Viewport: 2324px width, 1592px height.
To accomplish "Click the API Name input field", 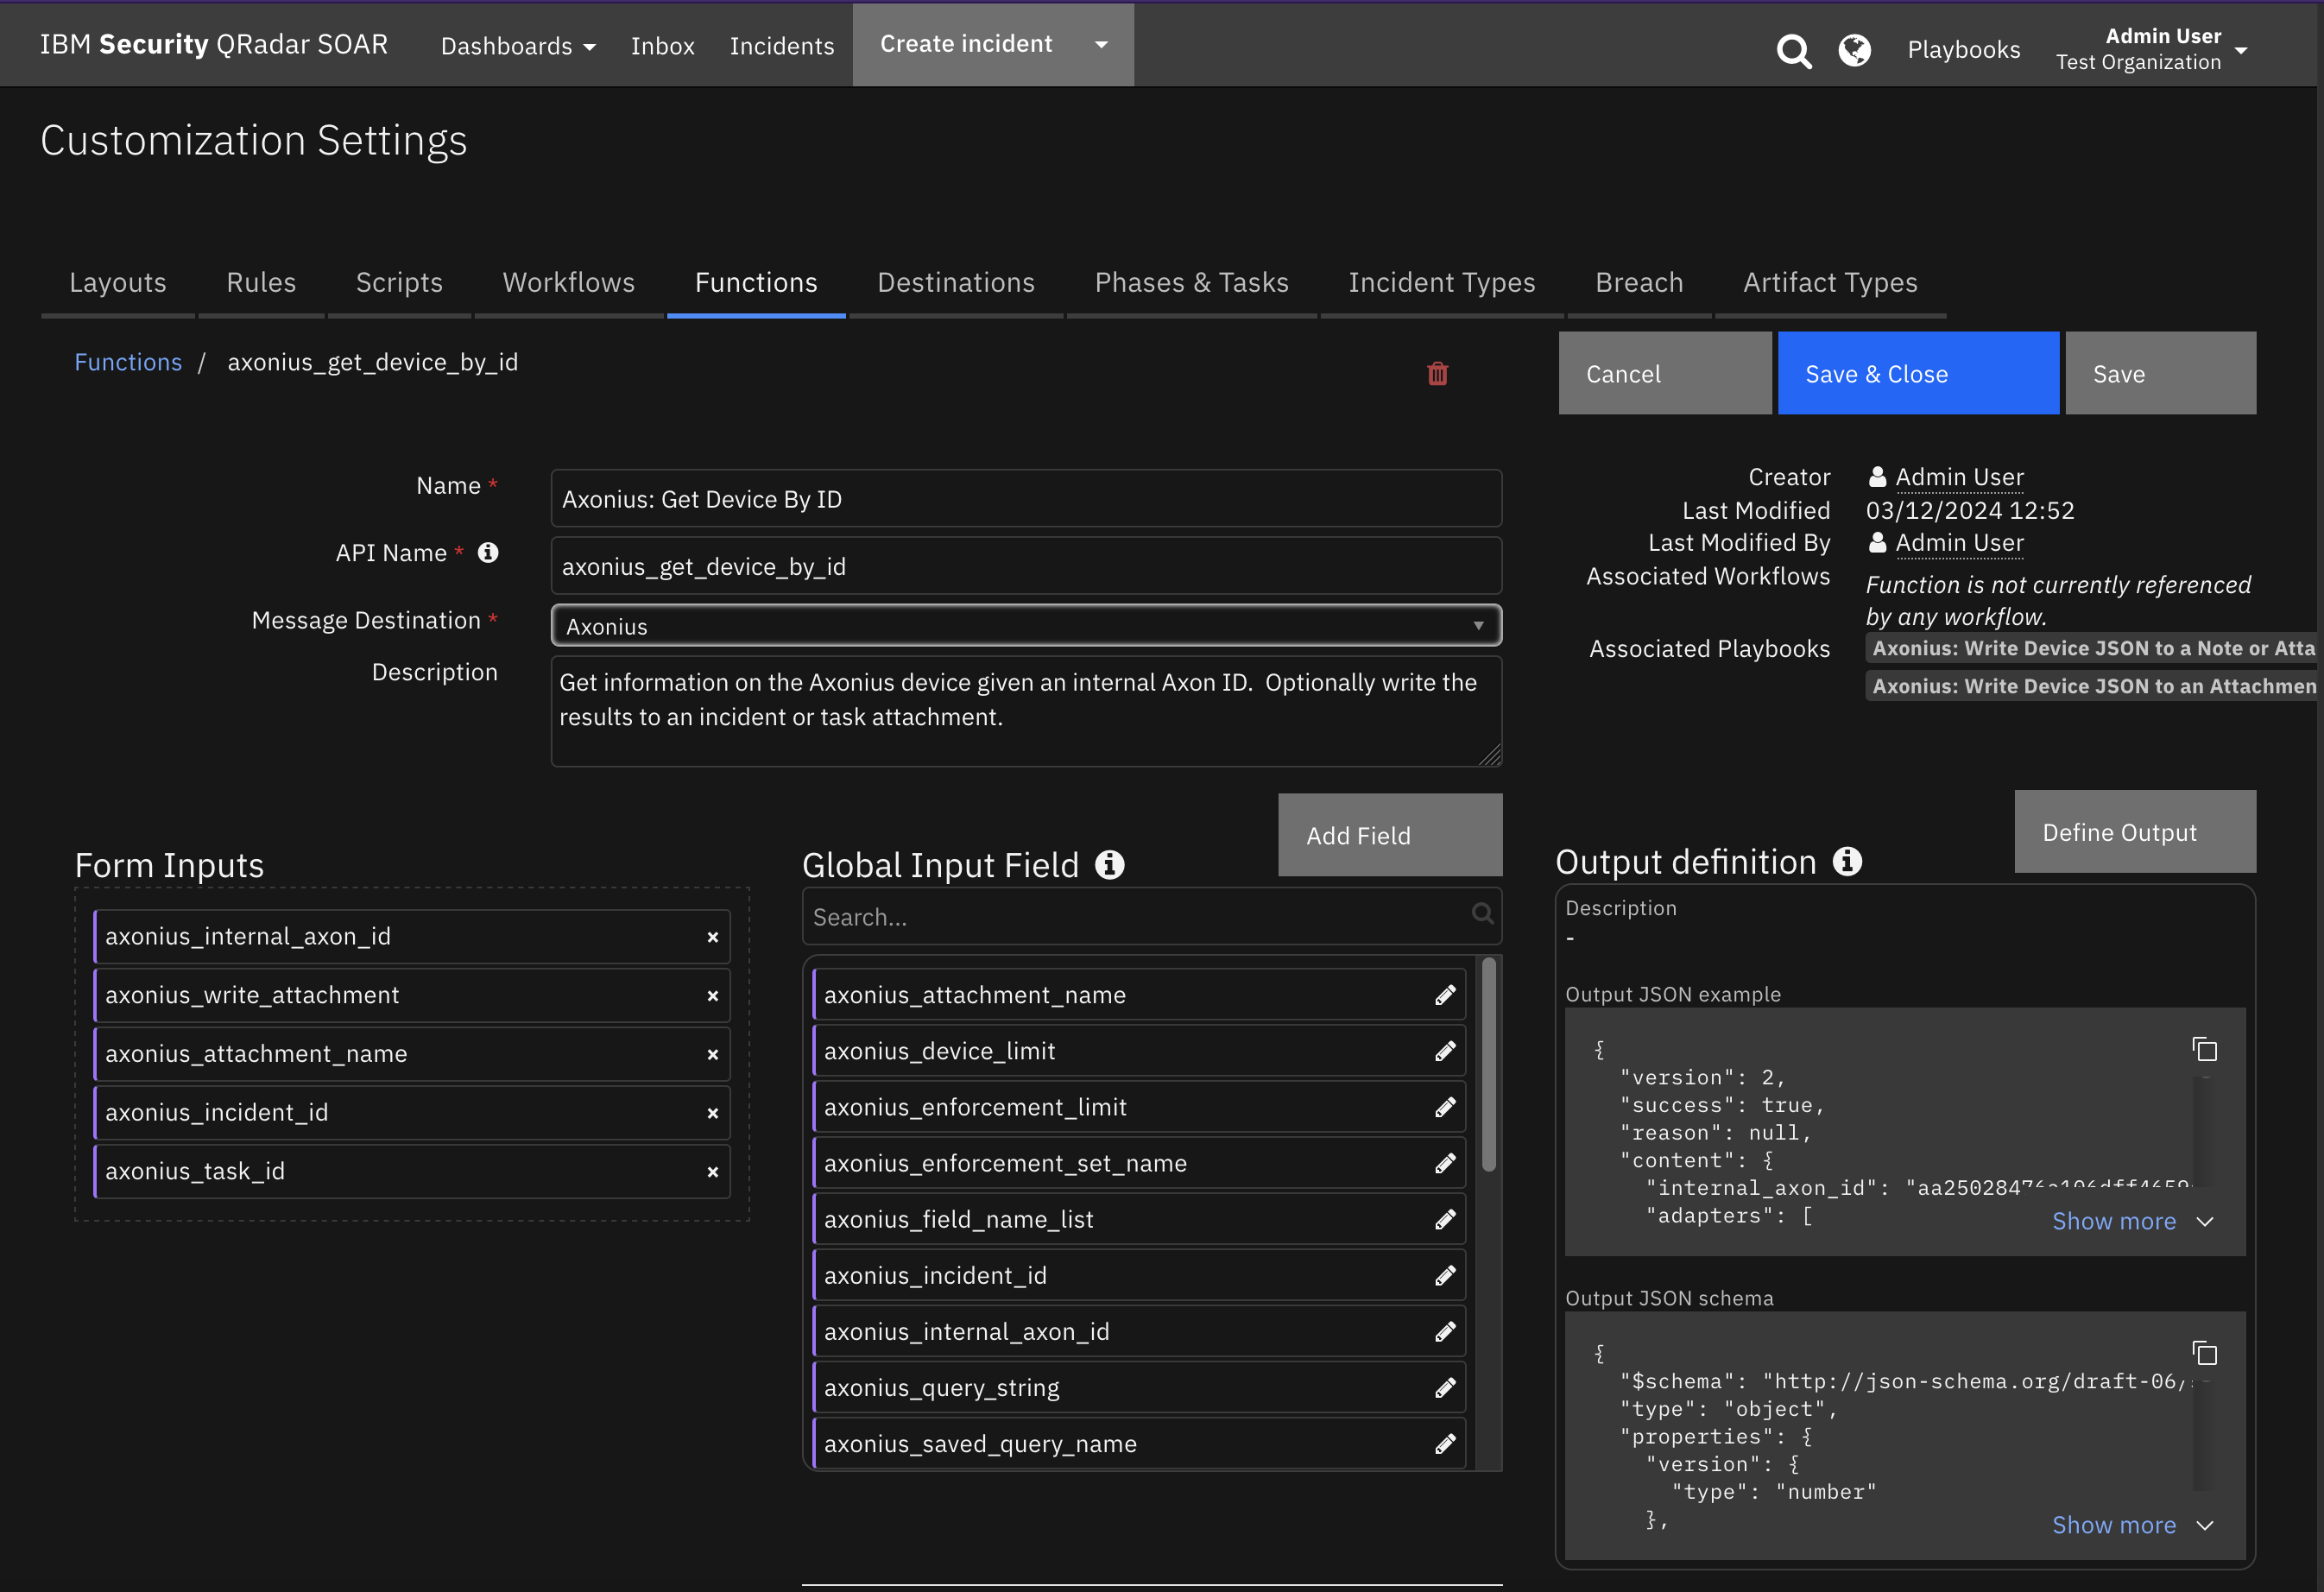I will click(1026, 566).
